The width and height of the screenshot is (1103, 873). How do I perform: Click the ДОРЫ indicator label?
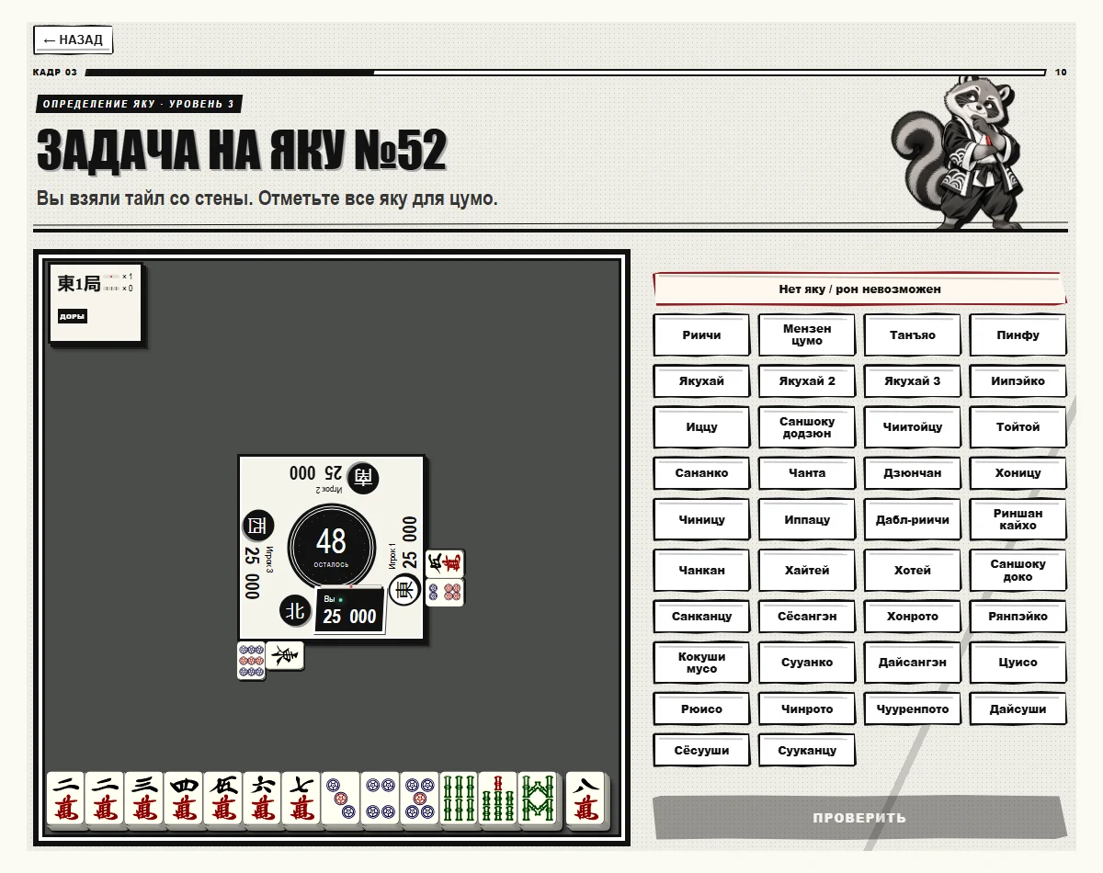click(72, 316)
